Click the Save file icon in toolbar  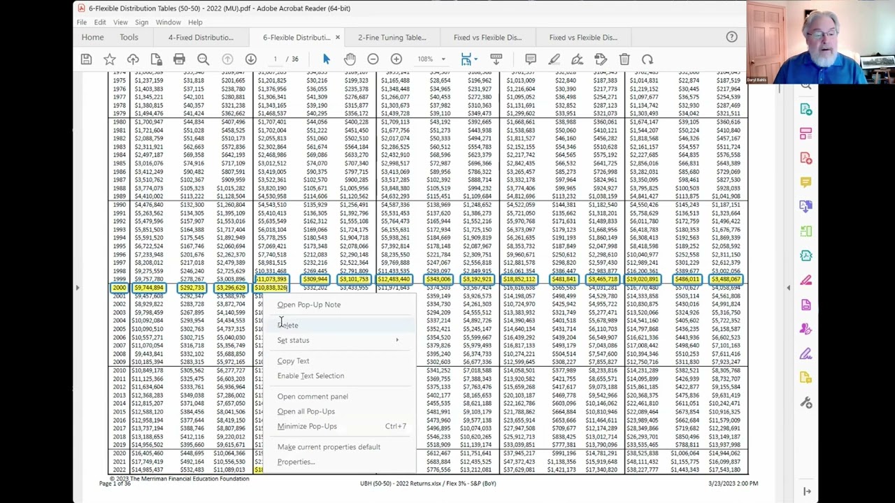coord(86,59)
